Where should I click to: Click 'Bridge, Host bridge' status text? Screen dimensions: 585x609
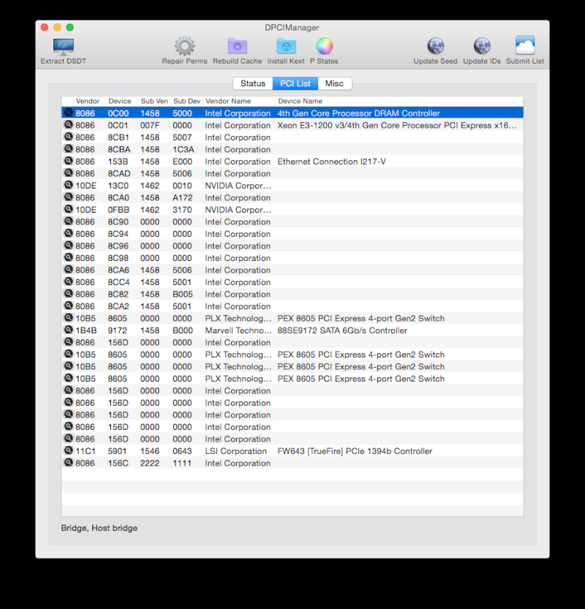[99, 528]
